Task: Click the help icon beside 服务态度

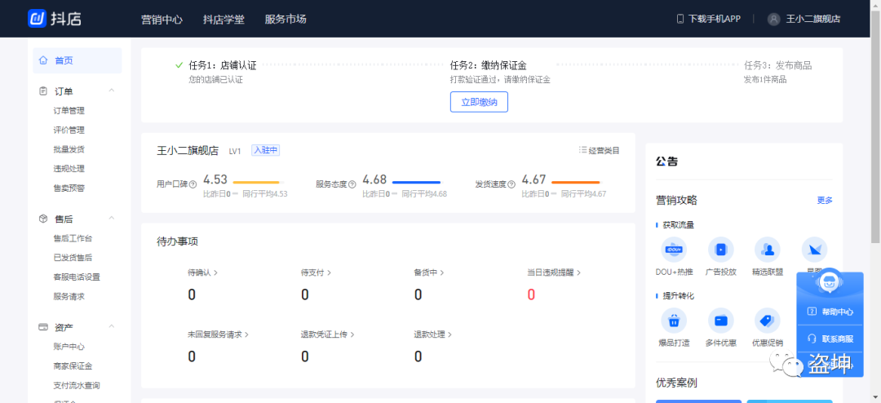Action: click(x=352, y=184)
